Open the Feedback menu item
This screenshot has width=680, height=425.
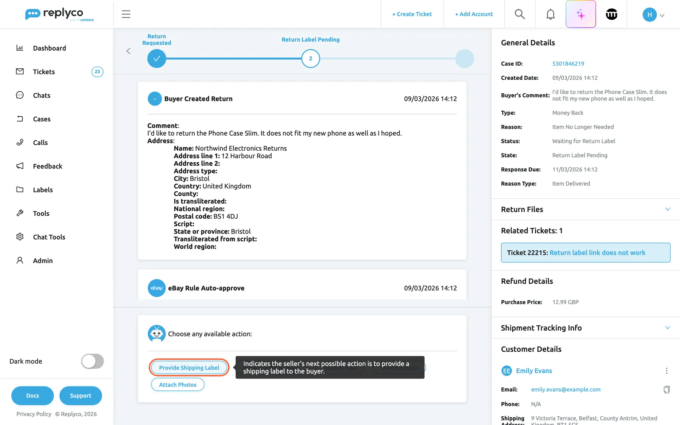tap(48, 166)
